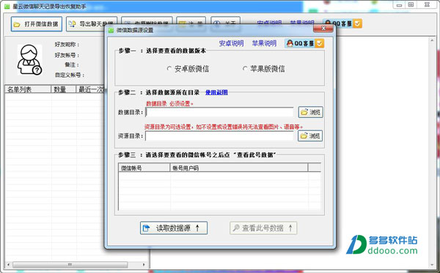Click the friend avatar placeholder icon
The width and height of the screenshot is (440, 273).
[x=29, y=59]
